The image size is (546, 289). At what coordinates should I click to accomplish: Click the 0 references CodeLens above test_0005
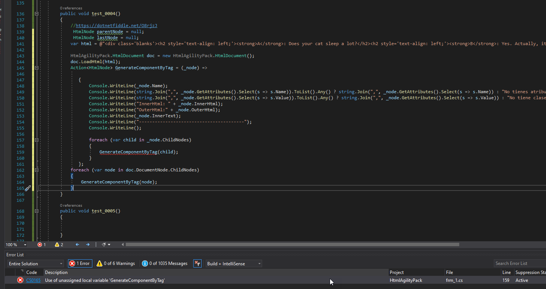tap(71, 206)
